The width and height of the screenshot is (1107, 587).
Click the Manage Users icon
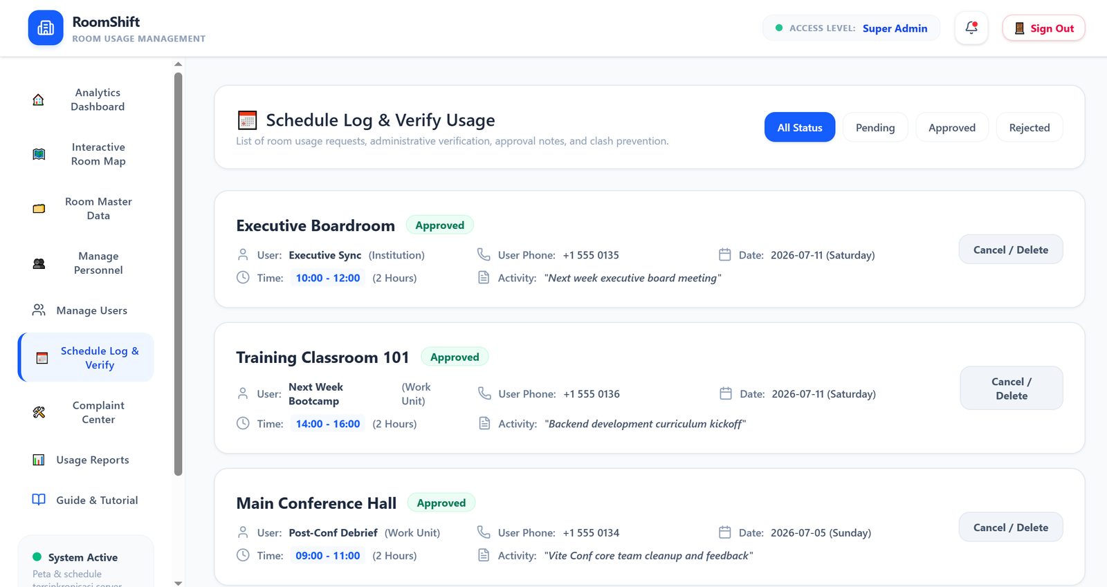tap(39, 310)
